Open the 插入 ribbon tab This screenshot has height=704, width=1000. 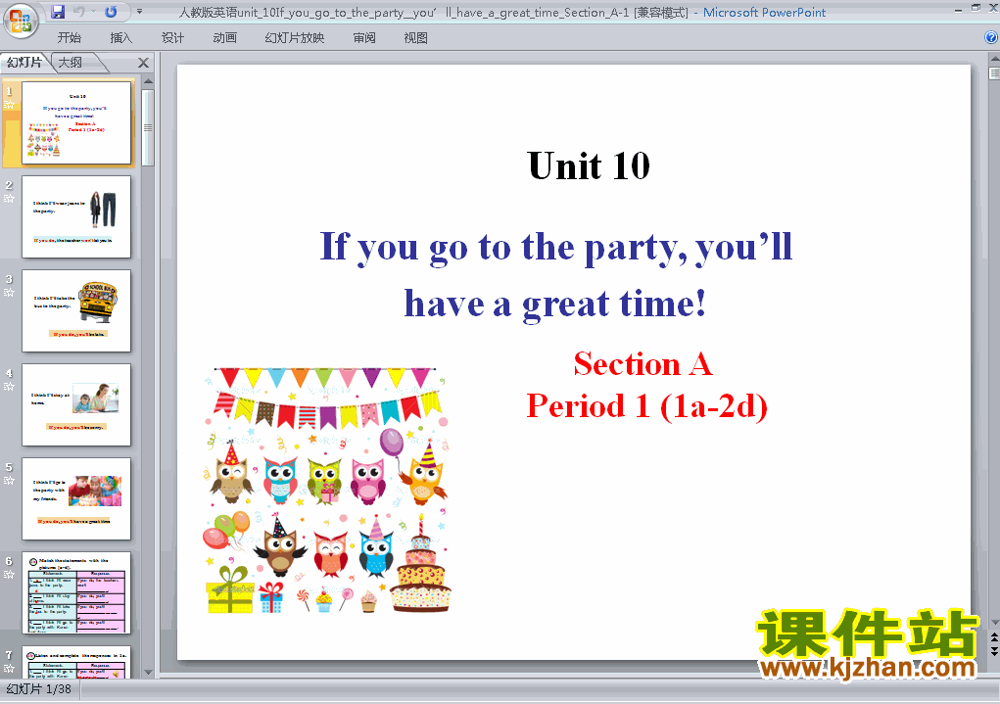[x=121, y=37]
